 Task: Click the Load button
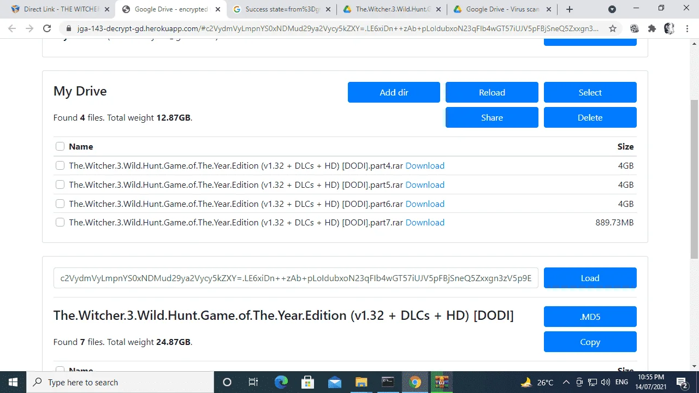coord(590,278)
